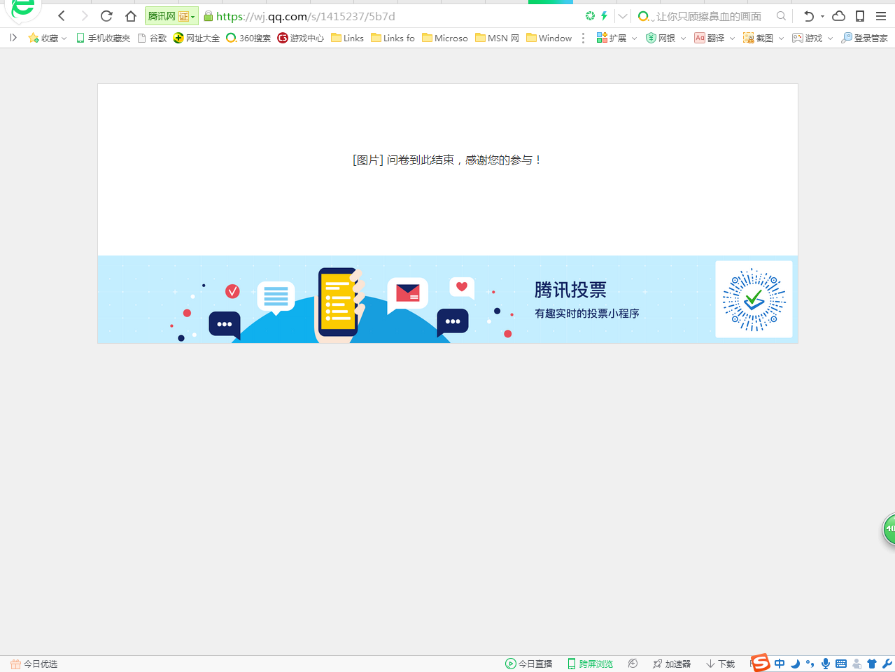Toggle the Chinese punctuation mode icon
Viewport: 895px width, 672px height.
tap(810, 664)
